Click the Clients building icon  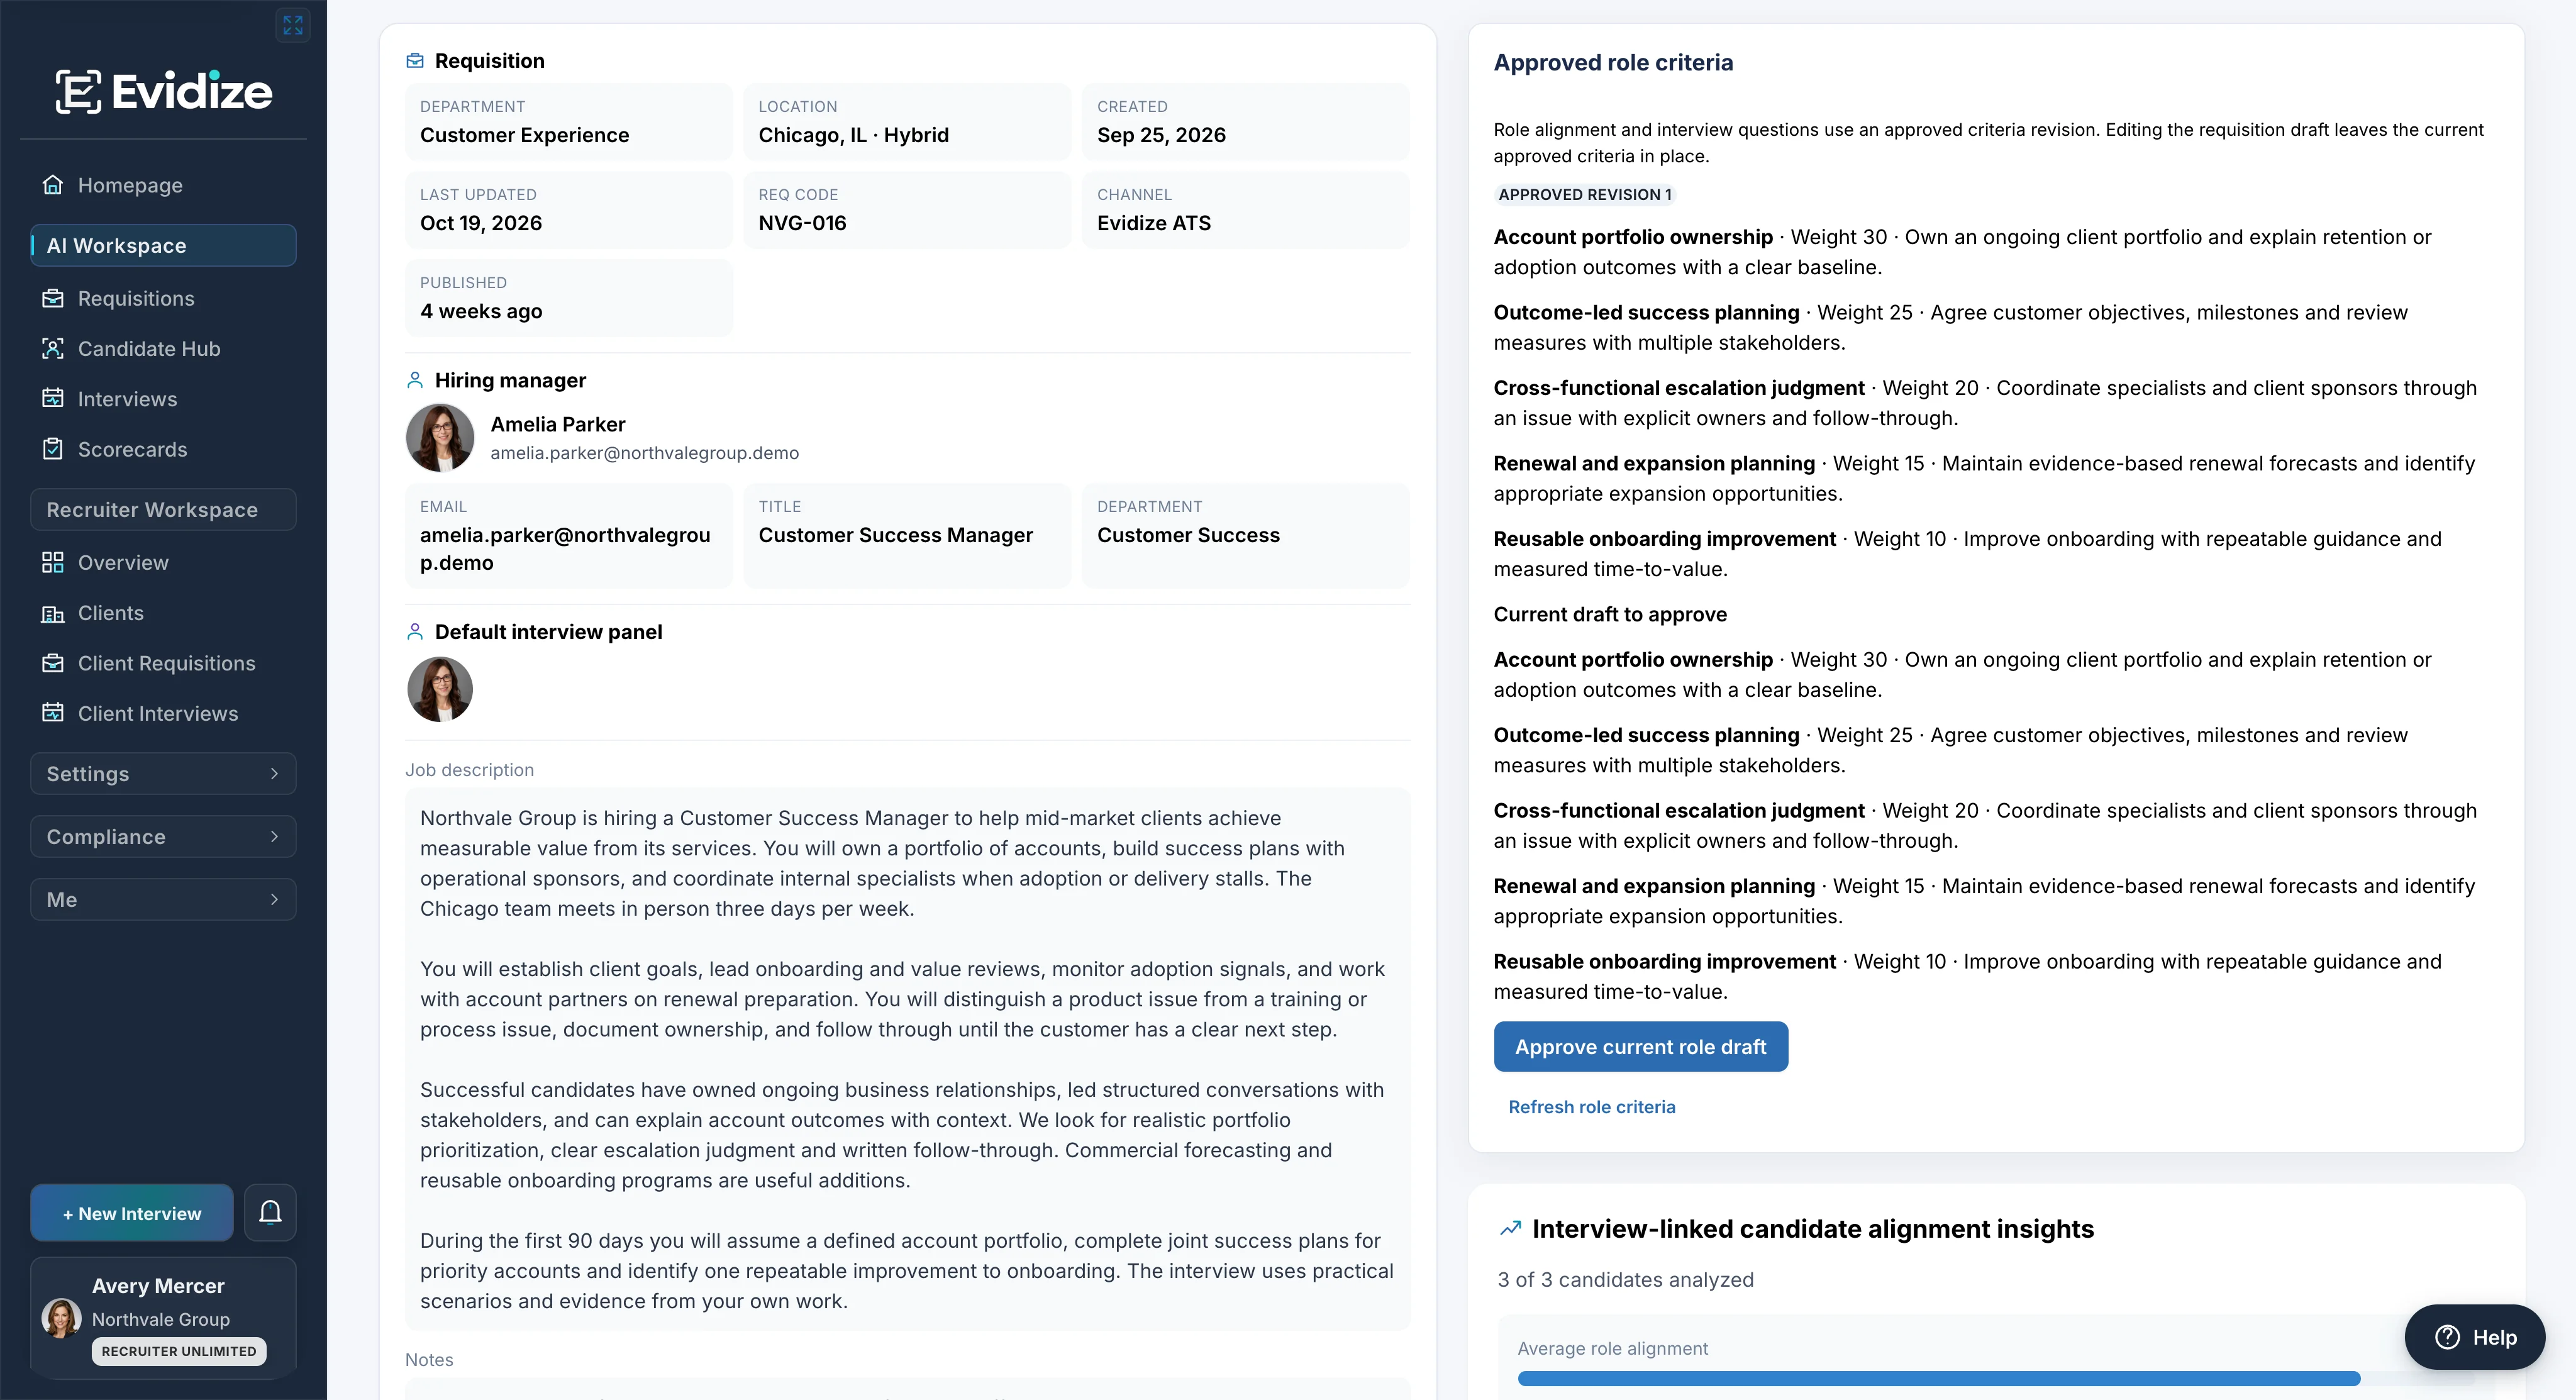click(x=53, y=613)
